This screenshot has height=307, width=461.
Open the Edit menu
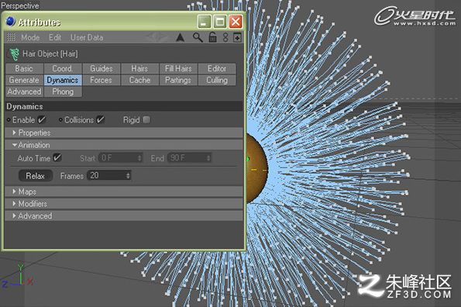pos(55,37)
